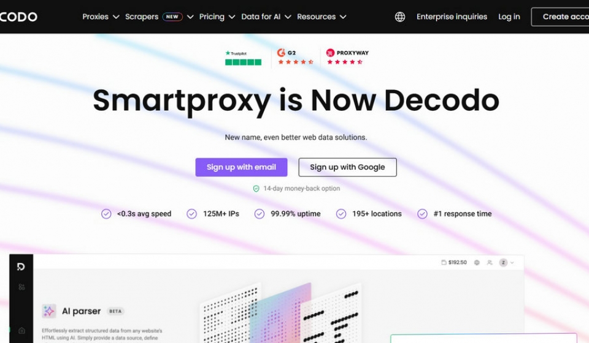Click checkmark beside #1 response time
The height and width of the screenshot is (343, 589).
pos(423,214)
